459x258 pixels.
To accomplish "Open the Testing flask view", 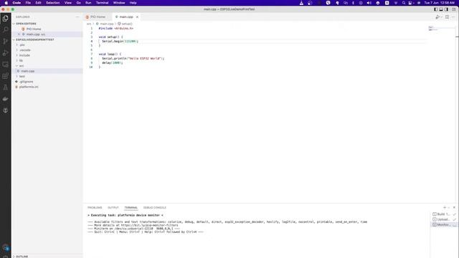I will (6, 87).
